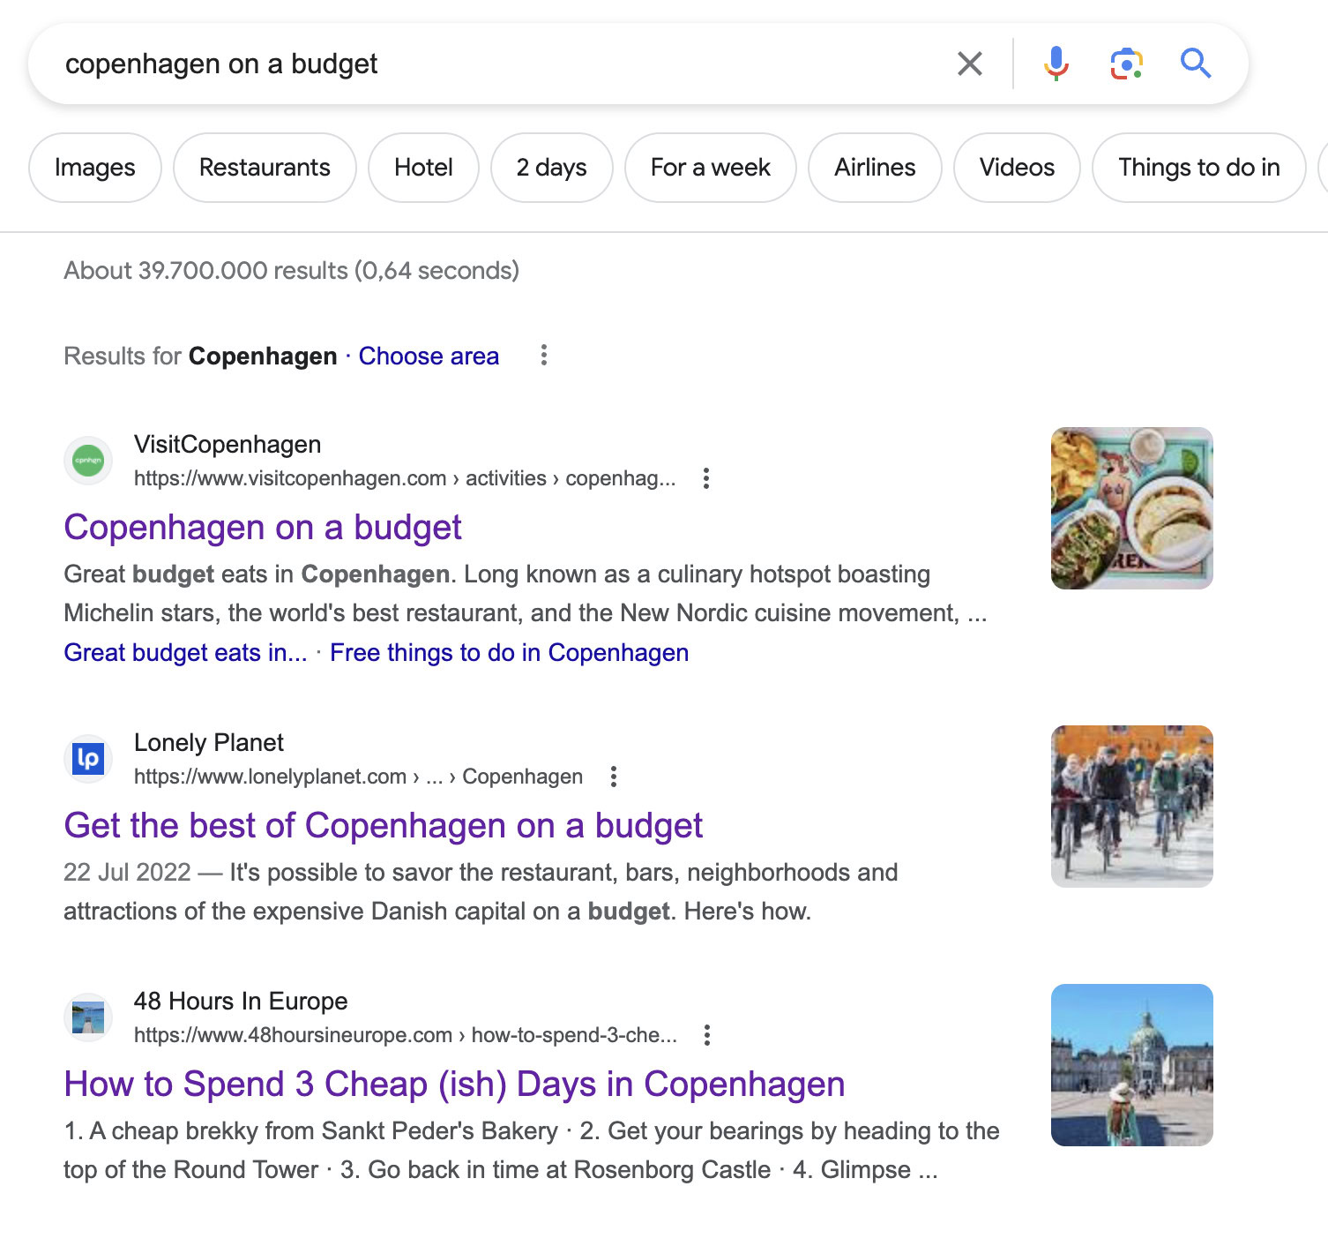Filter results by Restaurants

tap(265, 168)
